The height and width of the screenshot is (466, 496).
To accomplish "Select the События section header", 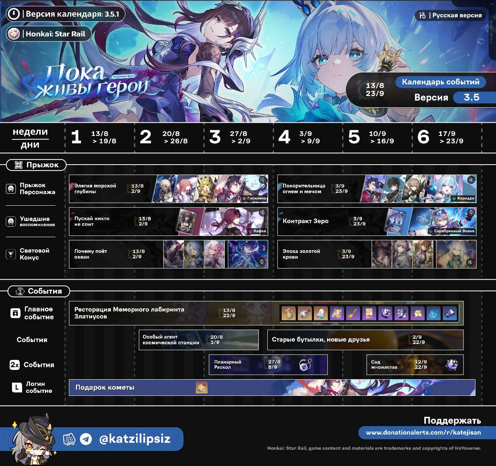I will tap(39, 291).
